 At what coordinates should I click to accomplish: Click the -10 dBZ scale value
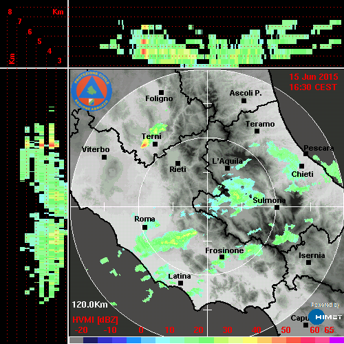(110, 330)
